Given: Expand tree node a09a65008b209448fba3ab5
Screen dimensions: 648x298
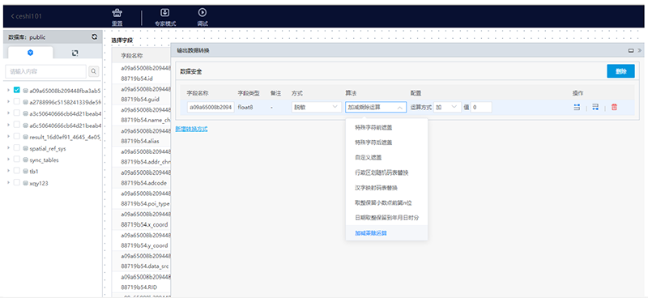Looking at the screenshot, I should coord(8,89).
